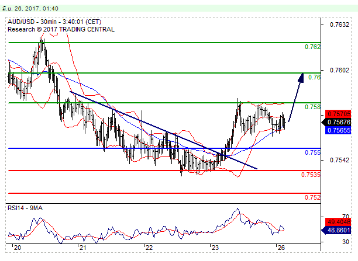Click the date axis label 26
The width and height of the screenshot is (358, 261).
[281, 248]
